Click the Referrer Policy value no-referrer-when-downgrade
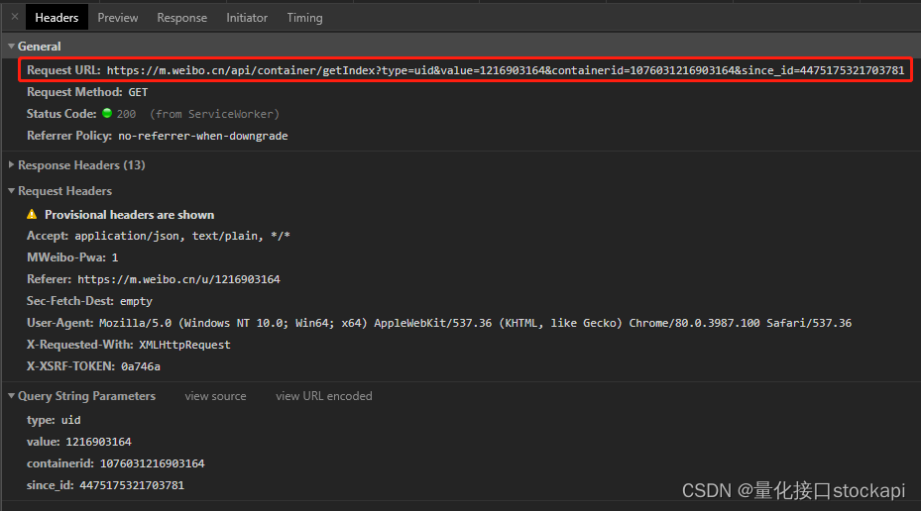The width and height of the screenshot is (921, 511). coord(202,136)
